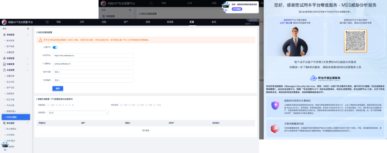The image size is (387, 153).
Task: Click the 客户名称 input field
Action: pyautogui.click(x=93, y=72)
